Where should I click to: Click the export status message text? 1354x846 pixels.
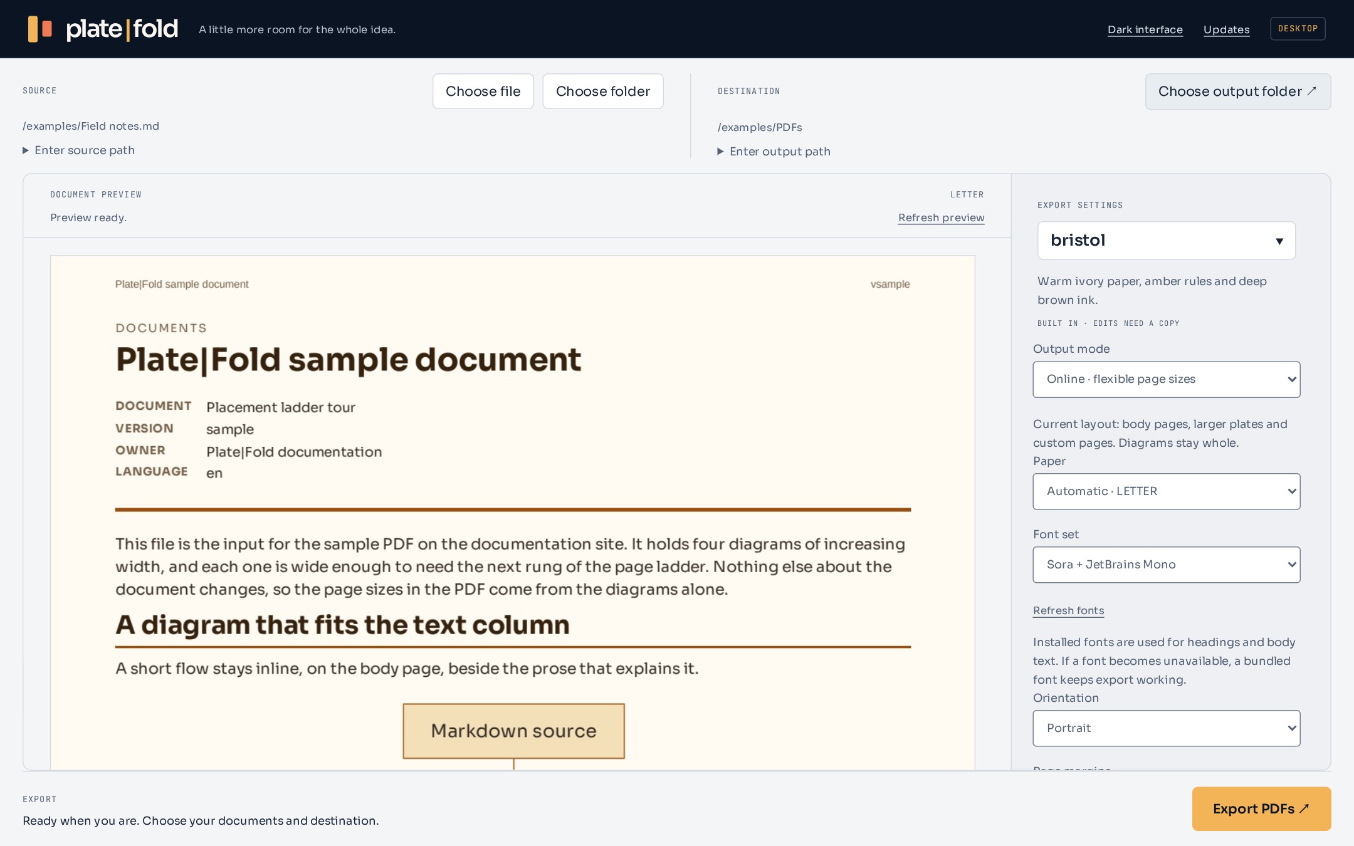pyautogui.click(x=201, y=821)
